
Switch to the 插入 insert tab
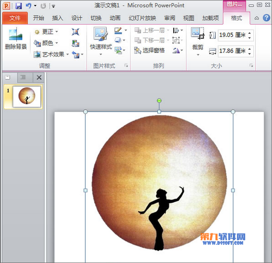click(x=58, y=18)
